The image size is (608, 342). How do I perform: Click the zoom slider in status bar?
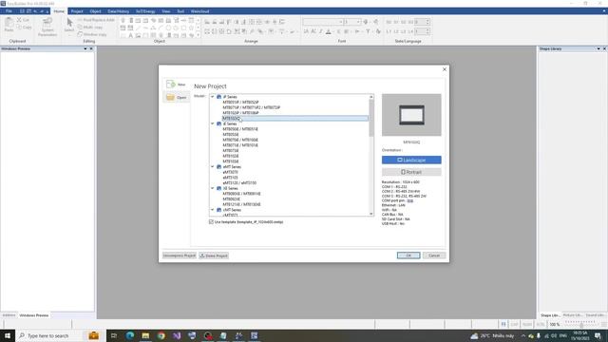point(580,324)
